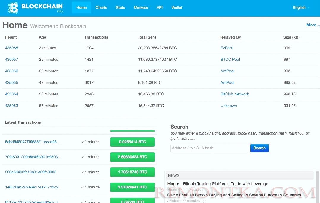
Task: Click the Total Sent column header
Action: [x=147, y=37]
